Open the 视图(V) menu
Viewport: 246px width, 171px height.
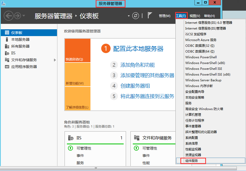195,16
